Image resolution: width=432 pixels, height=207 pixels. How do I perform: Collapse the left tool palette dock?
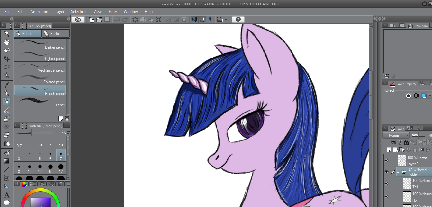coord(11,19)
